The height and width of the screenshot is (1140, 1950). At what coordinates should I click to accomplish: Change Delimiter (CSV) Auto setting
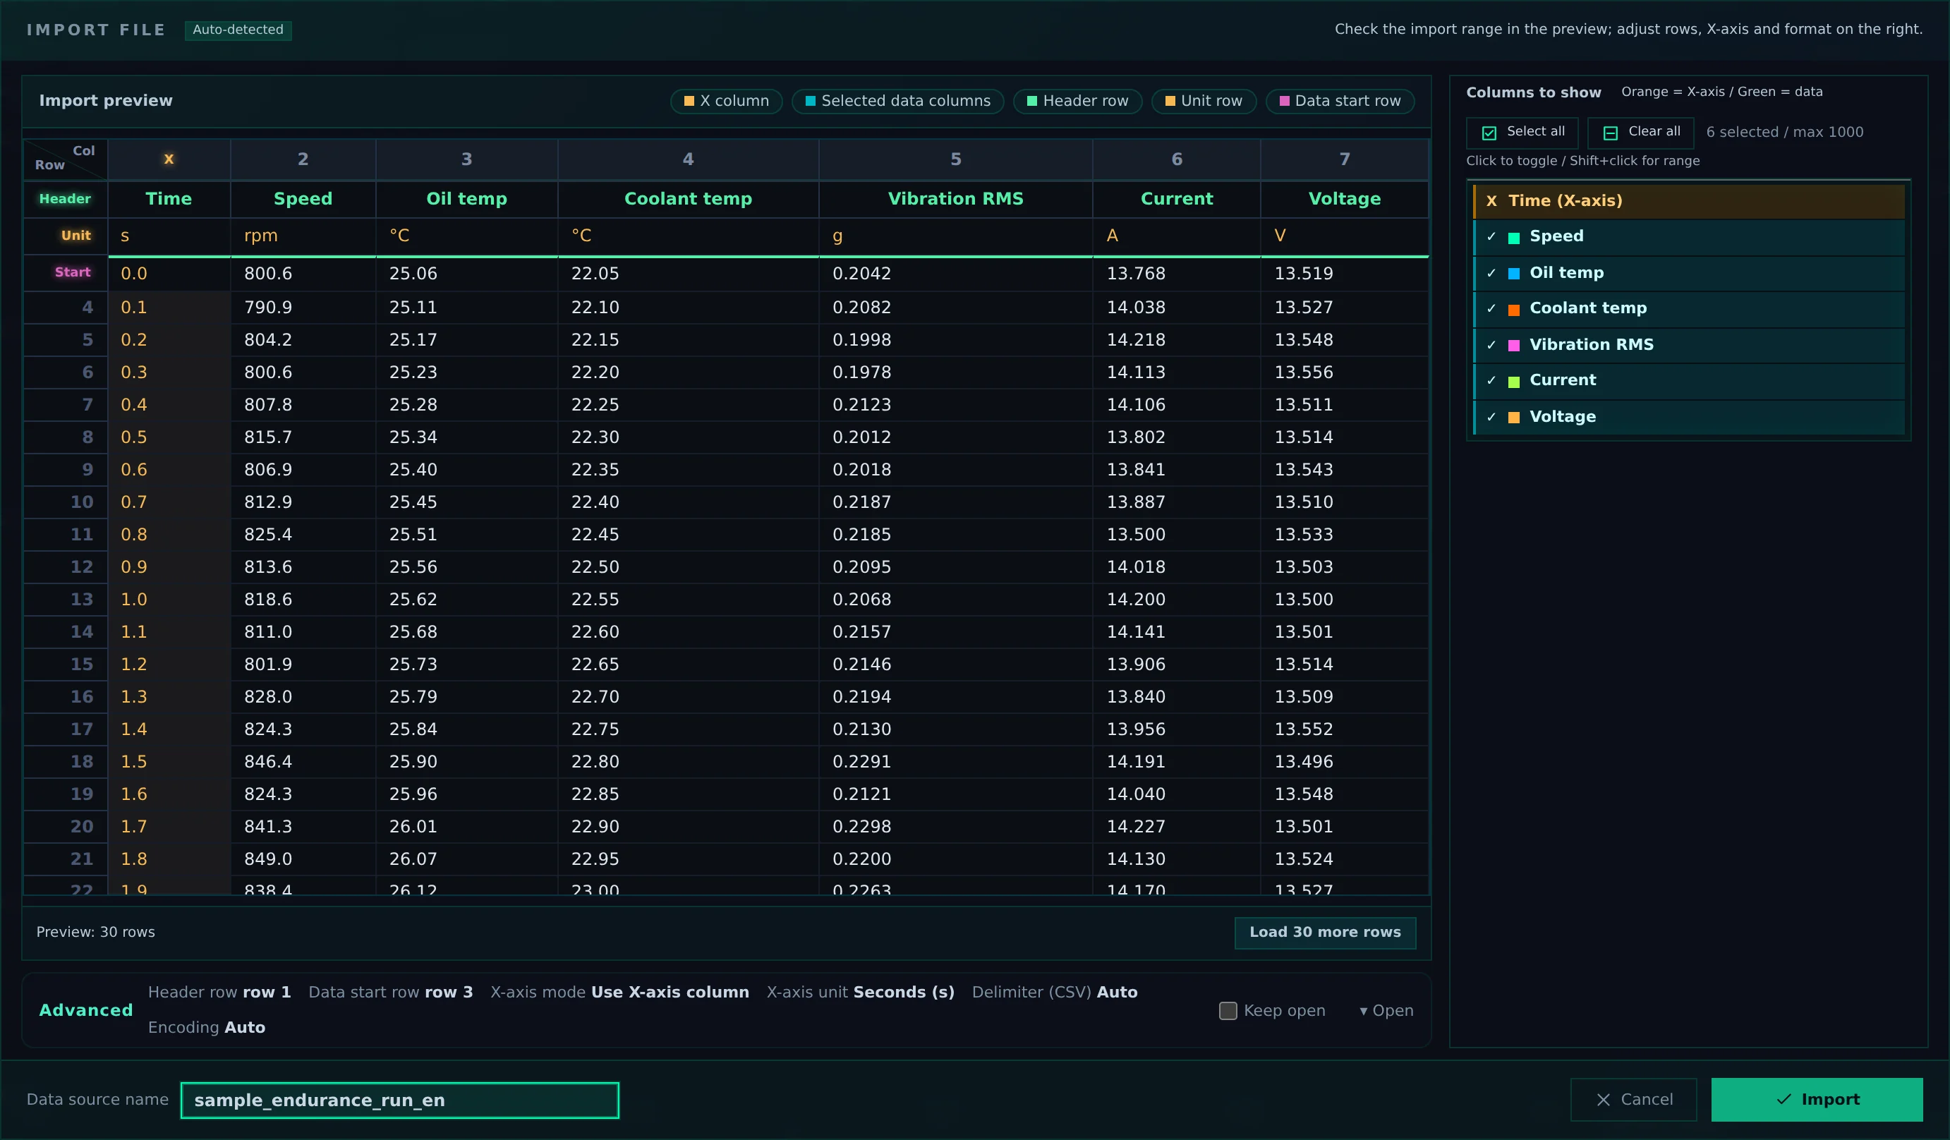(x=1054, y=992)
